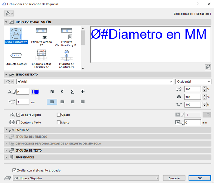Open the text style favorites star button

tap(9, 81)
